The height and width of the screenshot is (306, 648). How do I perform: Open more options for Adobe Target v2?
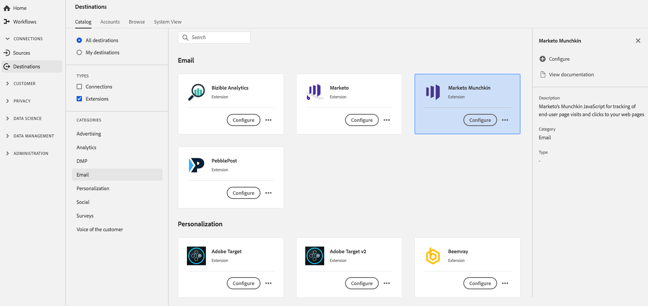pos(387,283)
